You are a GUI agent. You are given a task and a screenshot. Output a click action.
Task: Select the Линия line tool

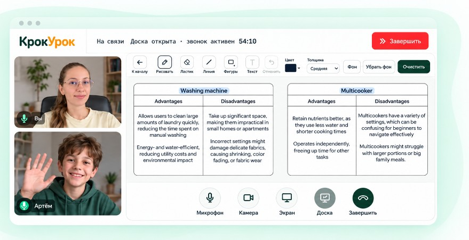[x=209, y=62]
